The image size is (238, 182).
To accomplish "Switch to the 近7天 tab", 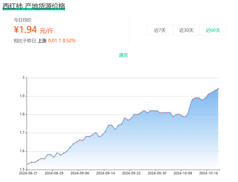I will (x=160, y=30).
